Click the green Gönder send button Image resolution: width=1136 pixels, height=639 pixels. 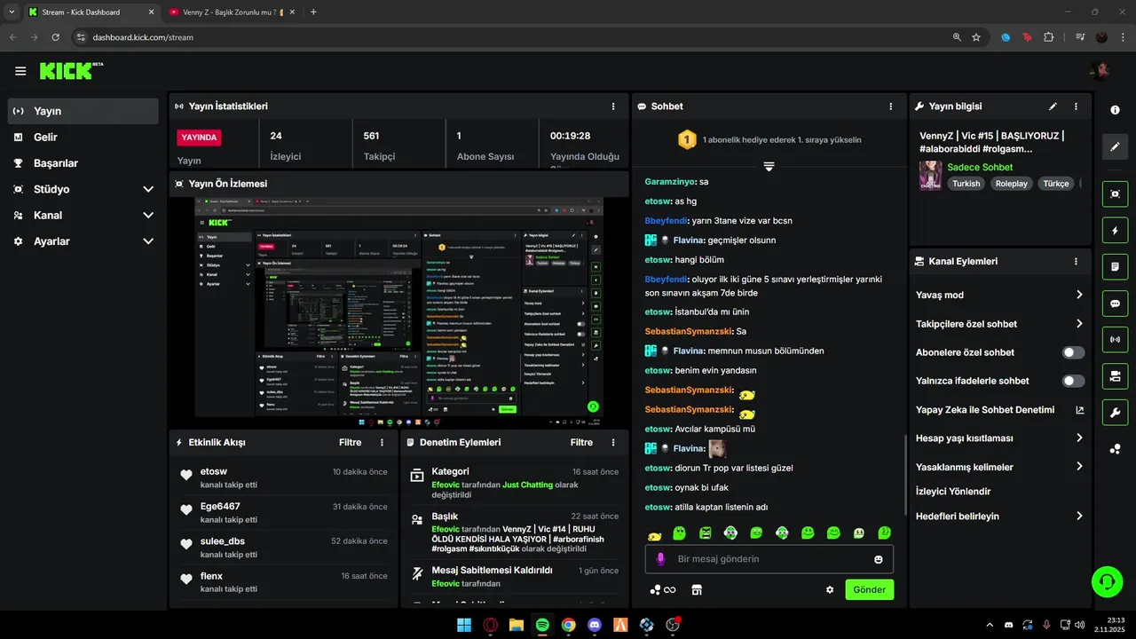click(870, 589)
